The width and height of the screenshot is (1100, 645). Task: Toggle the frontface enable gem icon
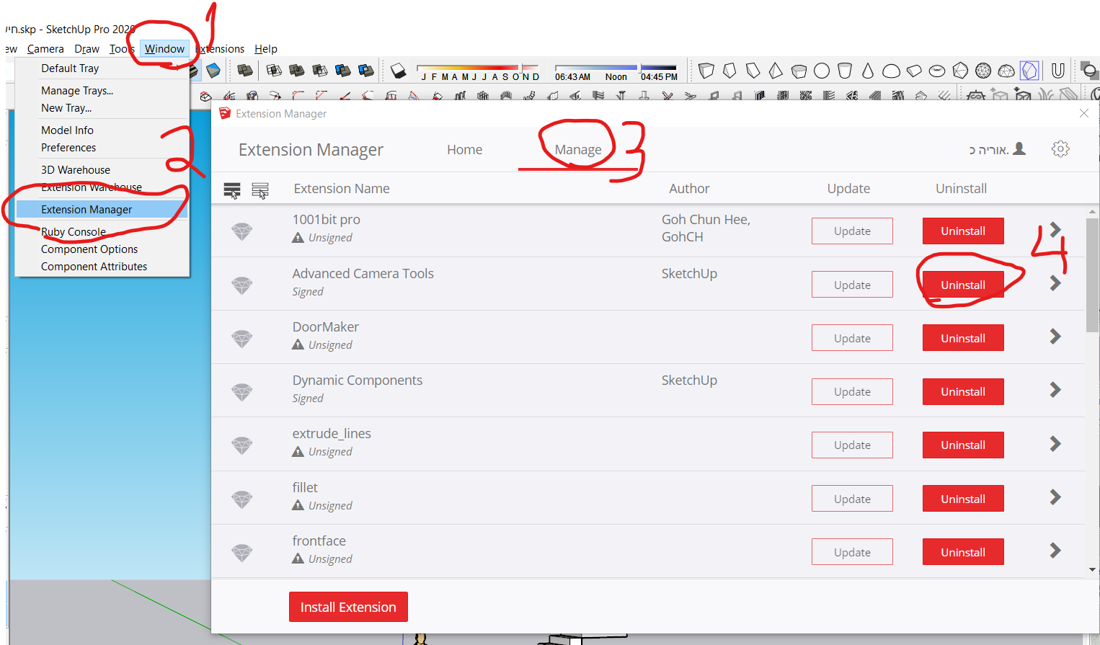tap(241, 553)
